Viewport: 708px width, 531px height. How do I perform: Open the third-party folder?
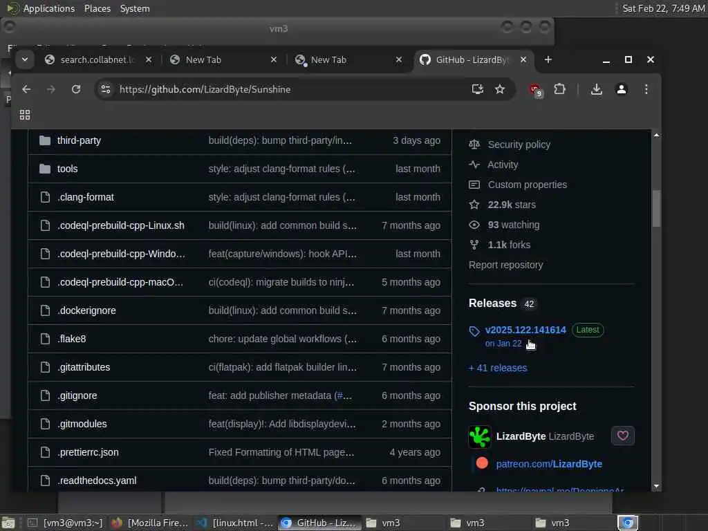(x=79, y=140)
